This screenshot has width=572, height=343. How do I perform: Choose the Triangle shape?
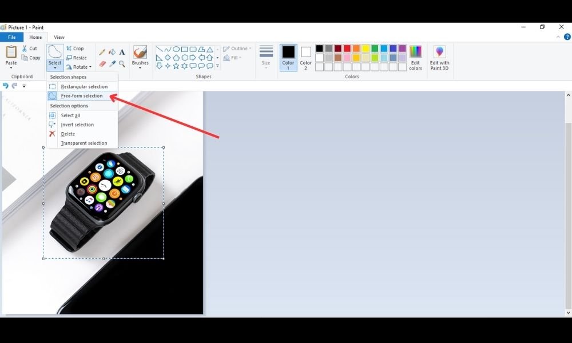point(210,49)
